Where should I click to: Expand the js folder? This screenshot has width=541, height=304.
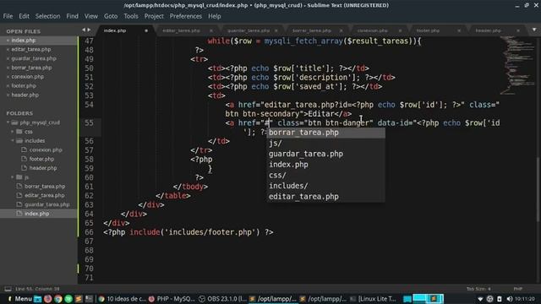tap(13, 177)
